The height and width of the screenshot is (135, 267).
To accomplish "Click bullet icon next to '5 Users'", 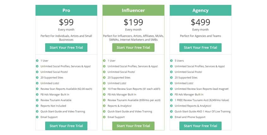I will click(x=171, y=61).
